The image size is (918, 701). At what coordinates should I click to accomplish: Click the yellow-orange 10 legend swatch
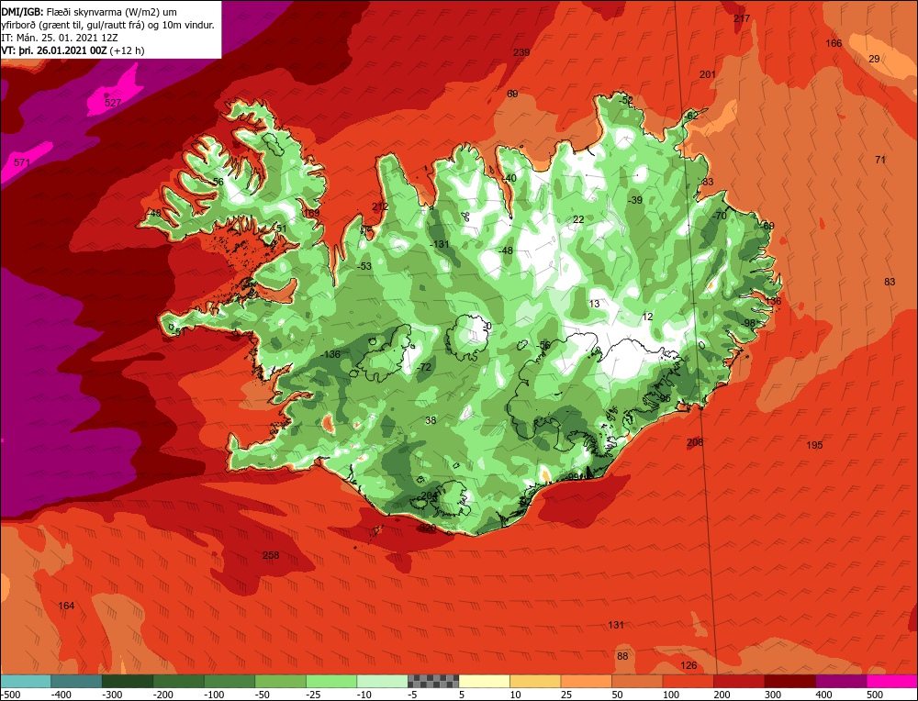[x=535, y=681]
